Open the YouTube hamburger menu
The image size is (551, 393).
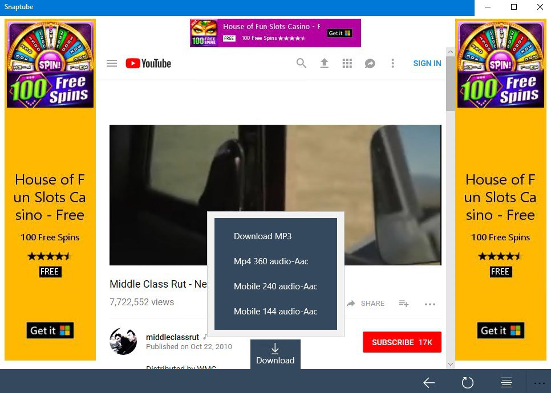click(112, 64)
